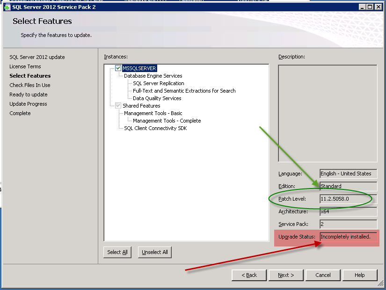
Task: Go back with the < Back button
Action: coord(249,275)
